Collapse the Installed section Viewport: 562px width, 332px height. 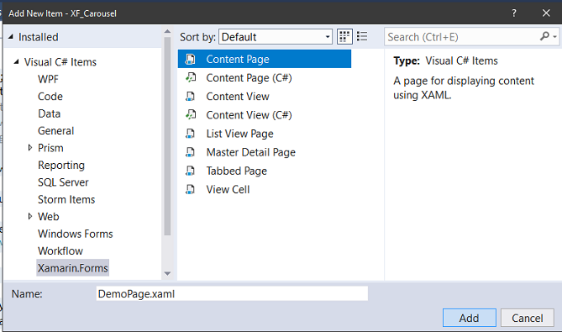pos(11,37)
